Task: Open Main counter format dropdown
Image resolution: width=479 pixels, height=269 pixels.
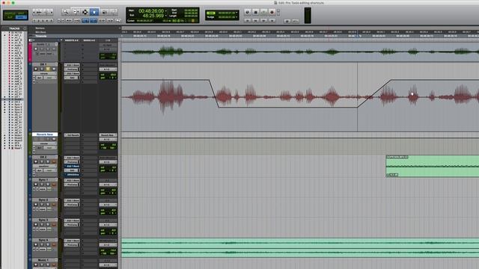Action: [x=165, y=11]
